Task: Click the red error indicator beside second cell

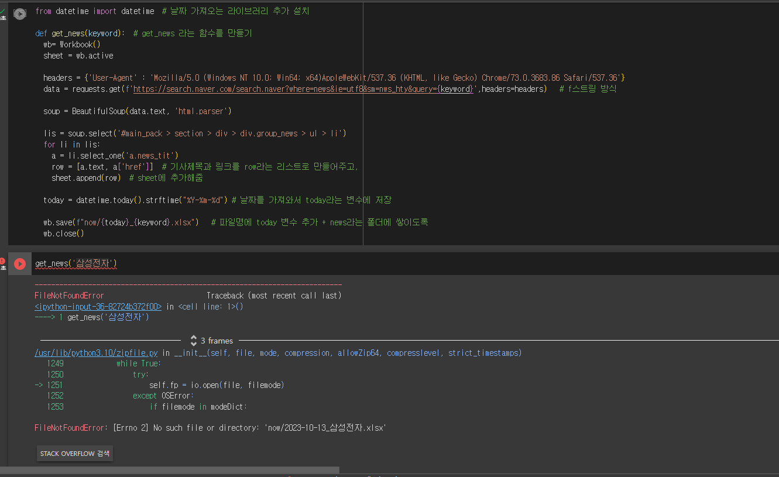Action: pyautogui.click(x=2, y=261)
